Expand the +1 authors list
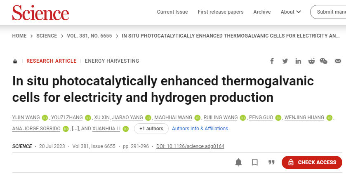This screenshot has height=174, width=346. point(151,129)
